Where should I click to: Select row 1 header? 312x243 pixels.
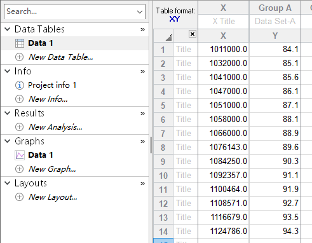click(163, 50)
